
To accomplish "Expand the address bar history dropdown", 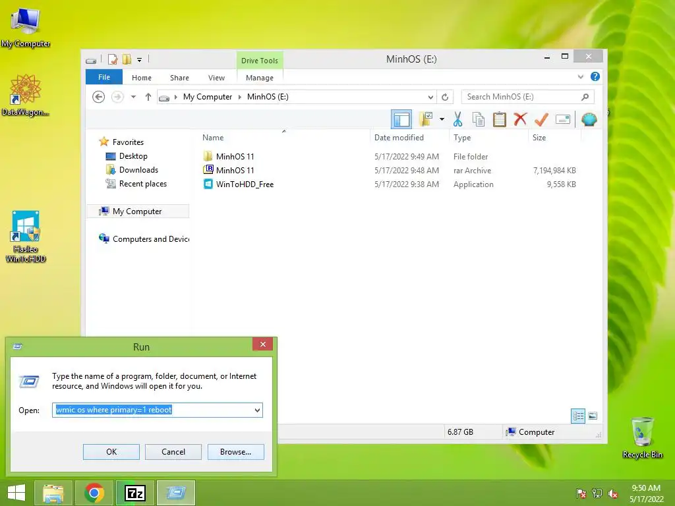I will [430, 98].
